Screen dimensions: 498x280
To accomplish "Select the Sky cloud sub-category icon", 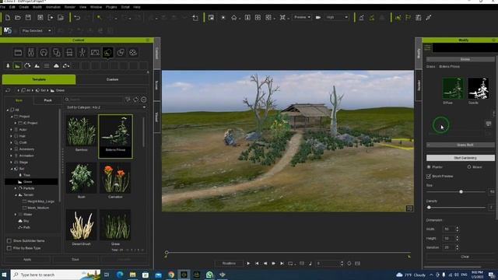I will click(x=56, y=65).
